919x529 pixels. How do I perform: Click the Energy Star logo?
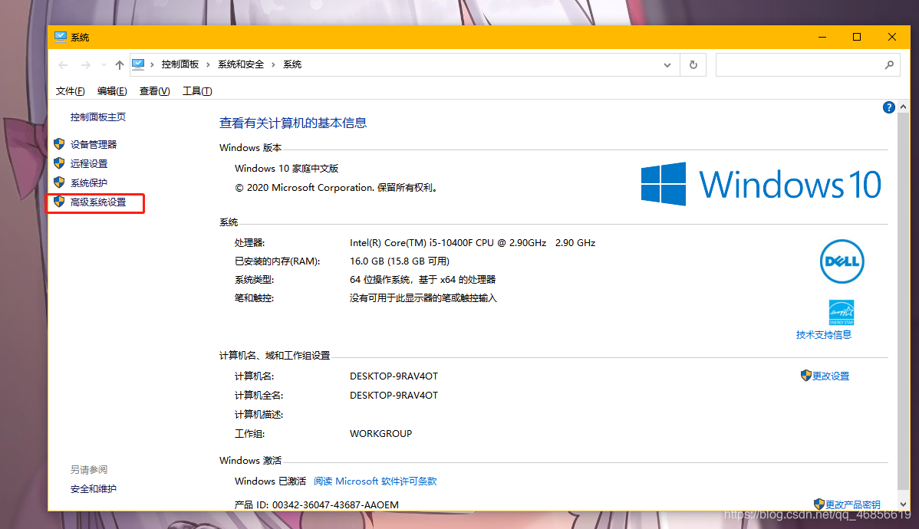pos(841,312)
